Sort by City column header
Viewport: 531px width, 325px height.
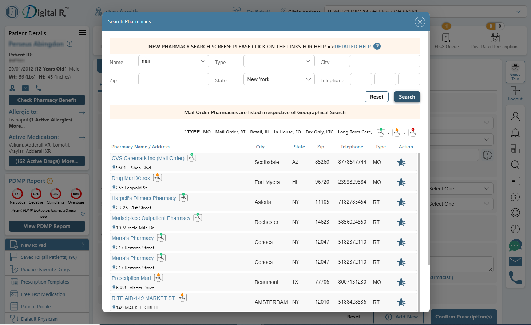[x=260, y=147]
